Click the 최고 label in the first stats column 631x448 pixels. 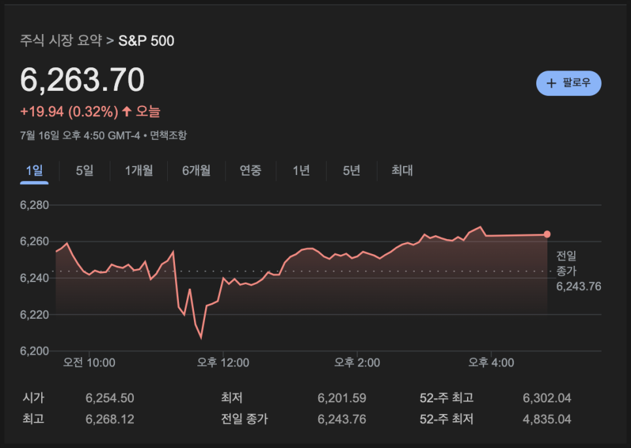33,419
